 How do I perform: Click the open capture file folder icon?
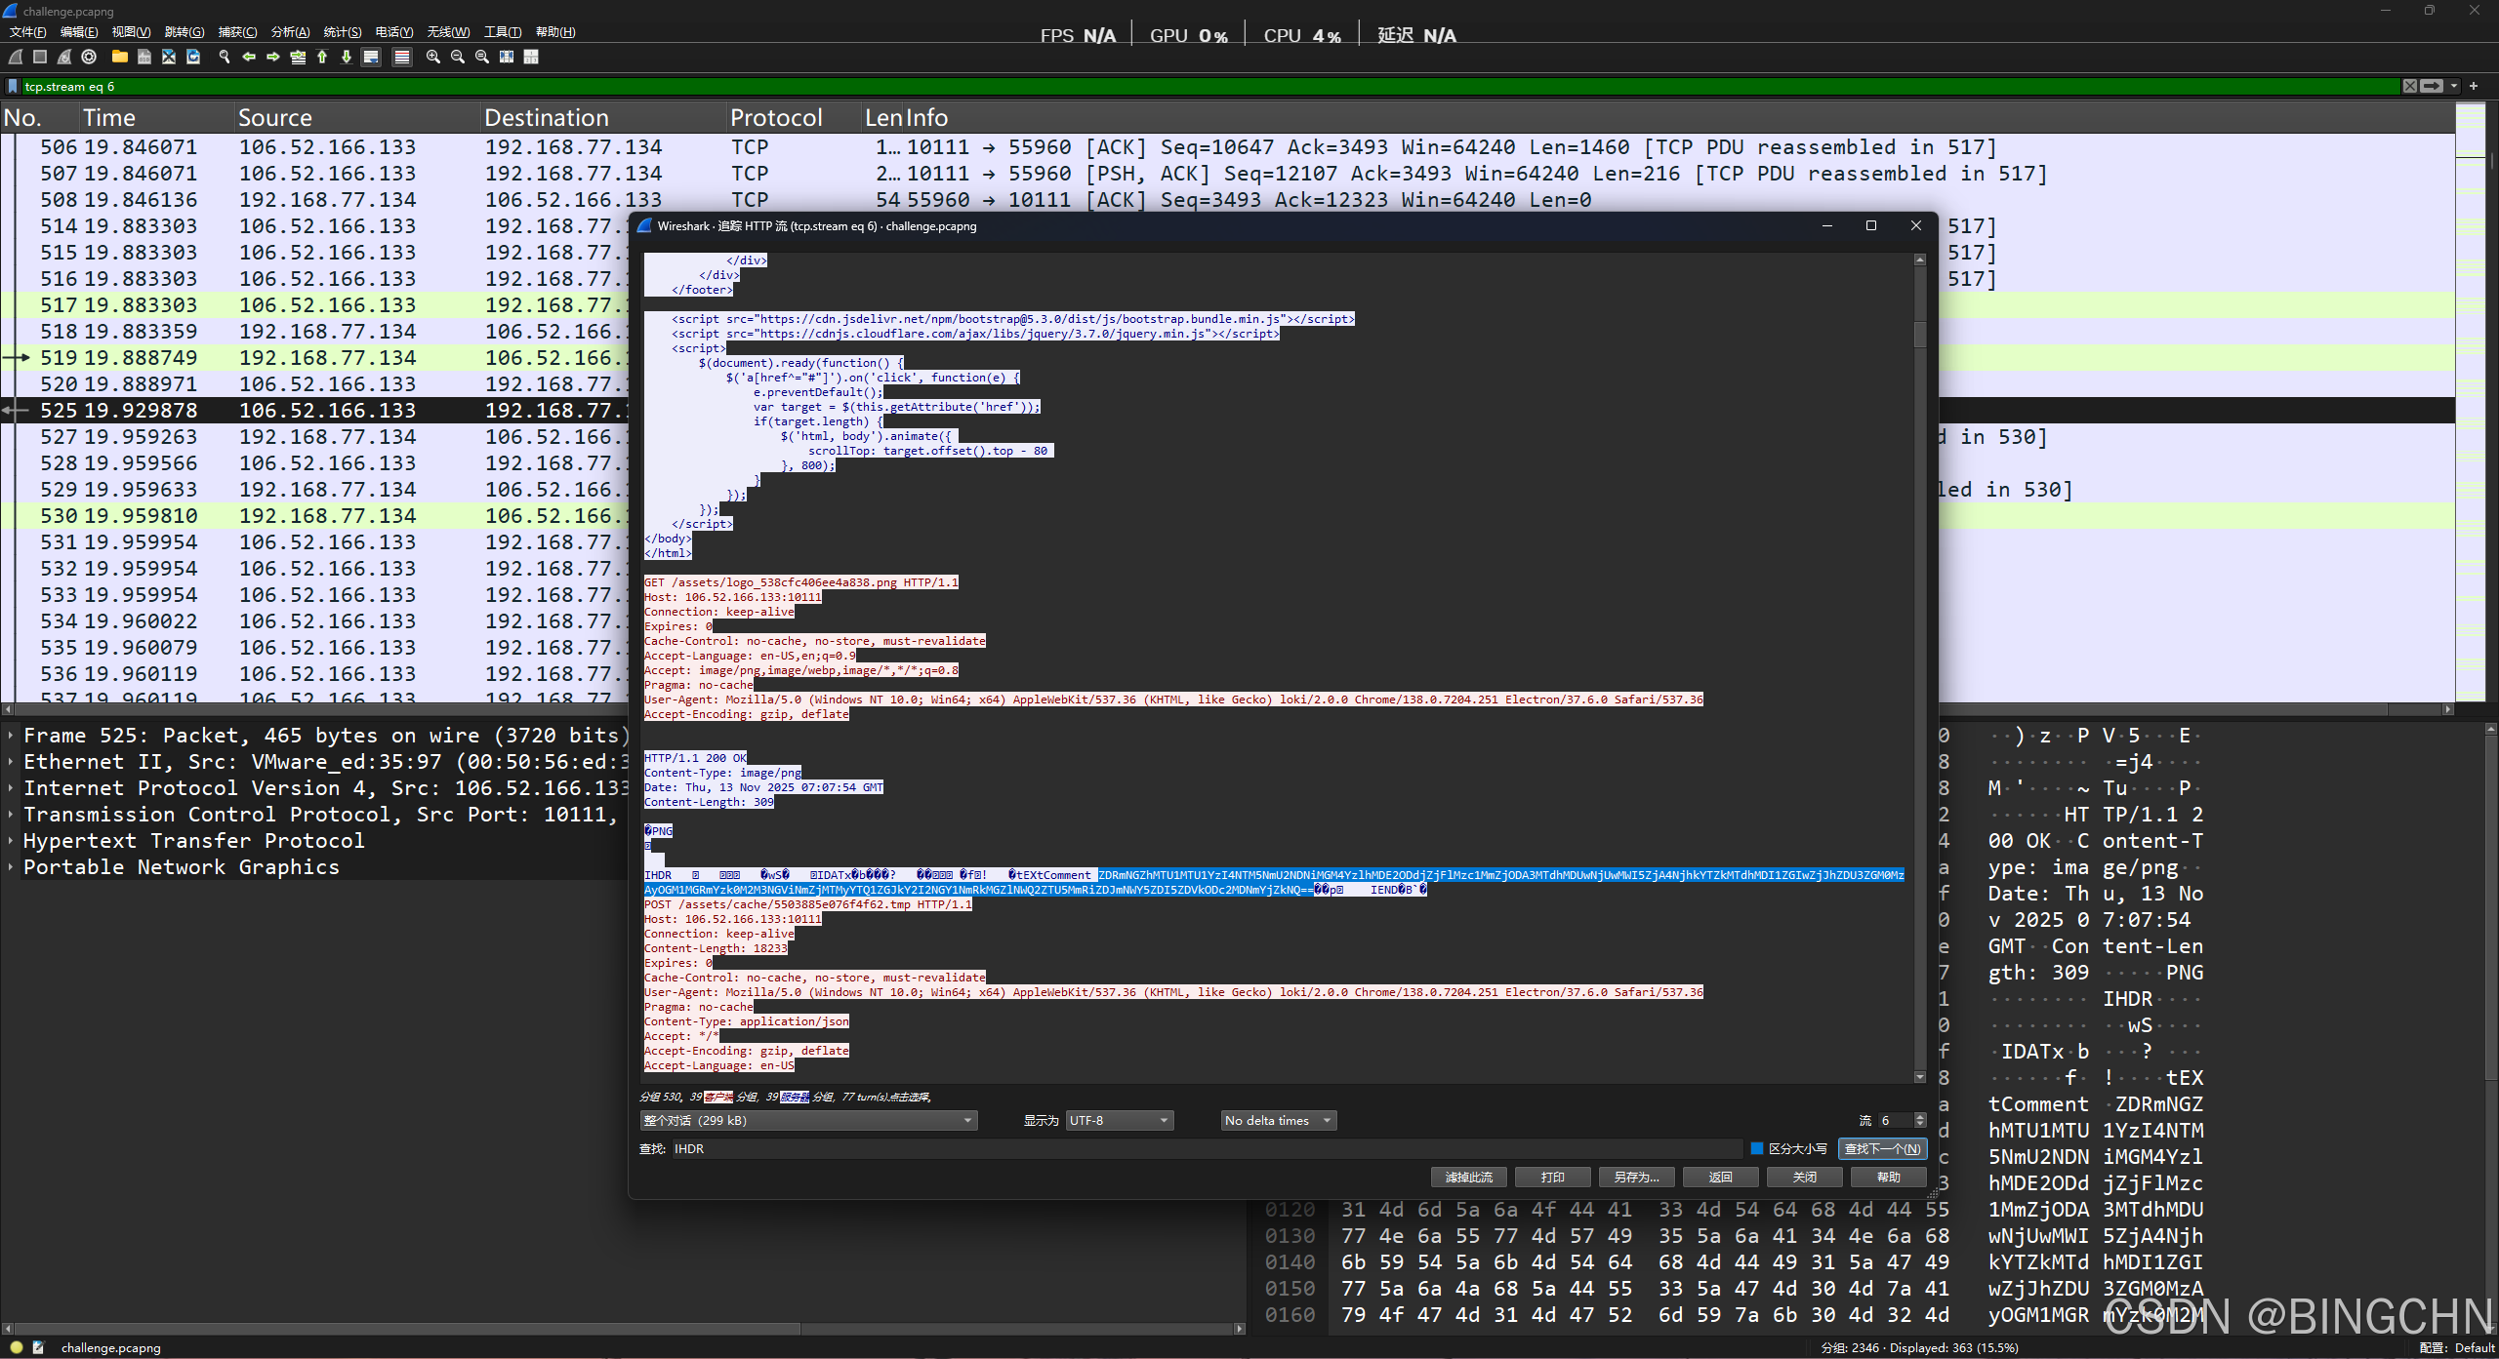coord(119,57)
